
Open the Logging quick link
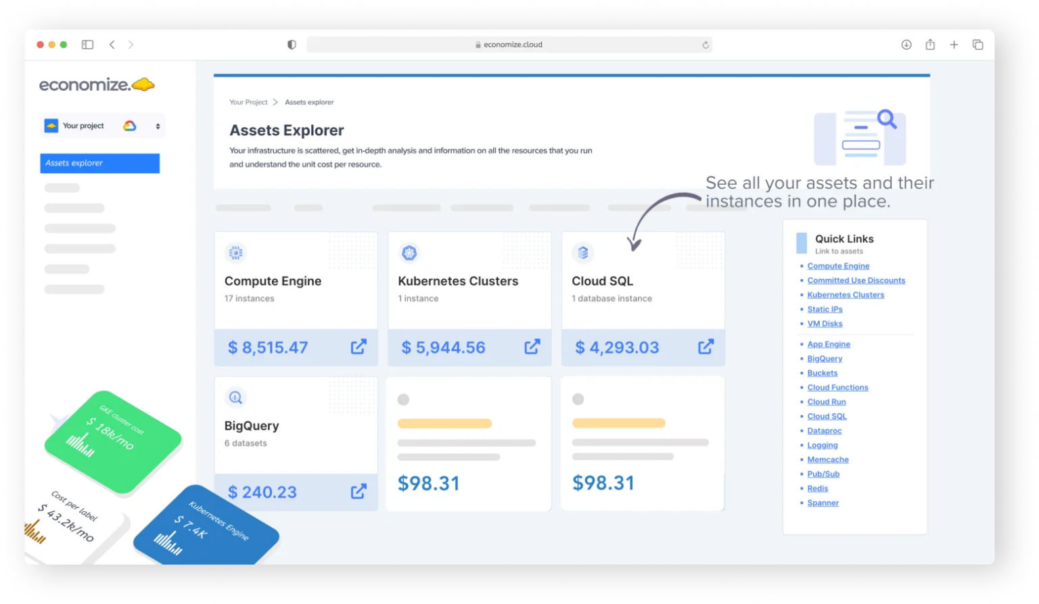pyautogui.click(x=823, y=446)
